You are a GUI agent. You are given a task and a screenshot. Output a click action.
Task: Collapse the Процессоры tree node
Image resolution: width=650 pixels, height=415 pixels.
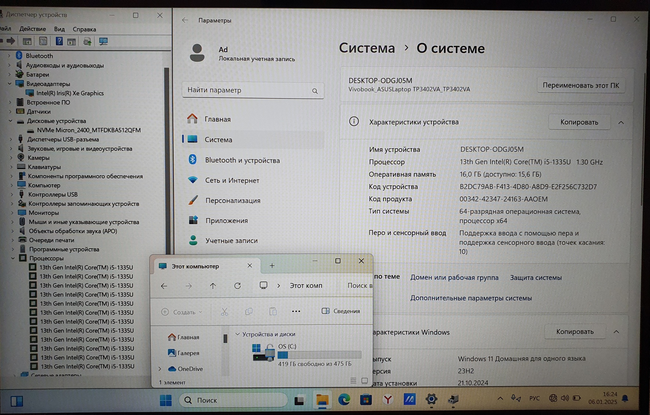click(x=13, y=258)
